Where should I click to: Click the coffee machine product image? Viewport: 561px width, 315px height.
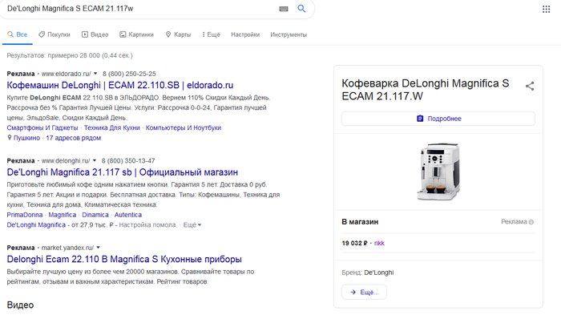click(438, 172)
